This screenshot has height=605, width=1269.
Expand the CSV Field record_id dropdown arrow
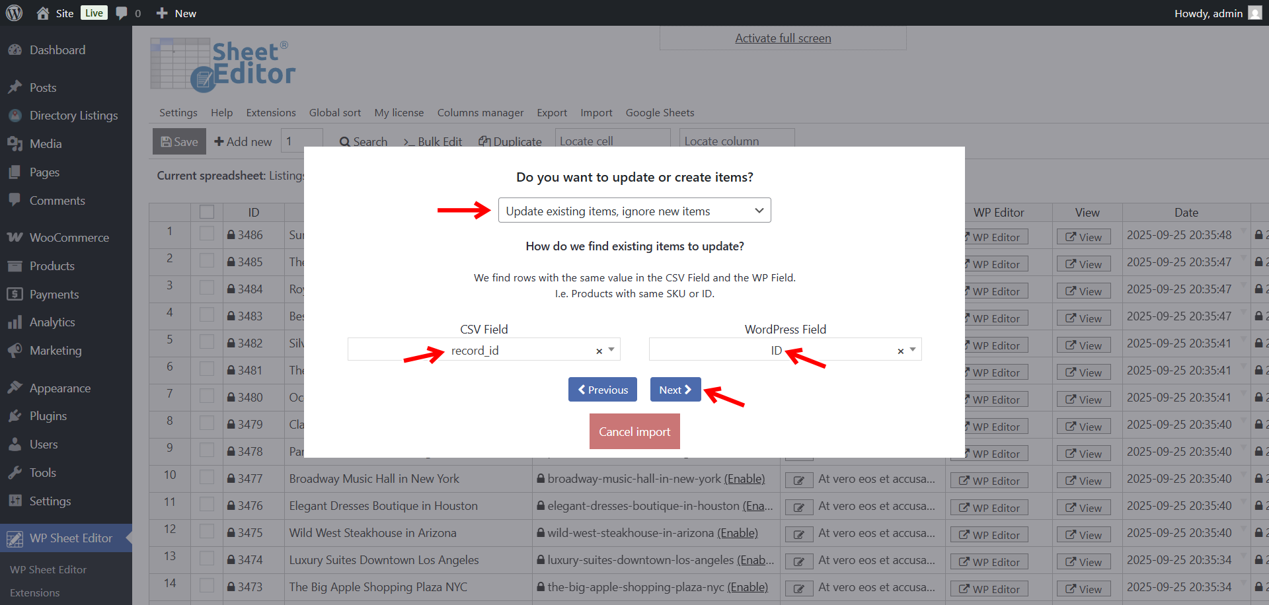611,350
